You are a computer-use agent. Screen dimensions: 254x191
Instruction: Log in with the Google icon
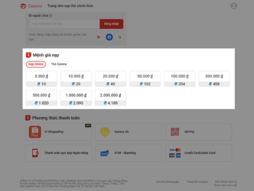120,37
